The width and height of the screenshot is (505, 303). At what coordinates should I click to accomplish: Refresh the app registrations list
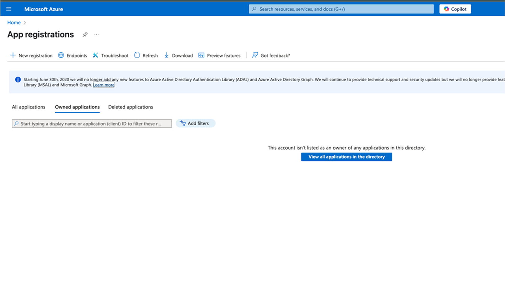click(146, 55)
